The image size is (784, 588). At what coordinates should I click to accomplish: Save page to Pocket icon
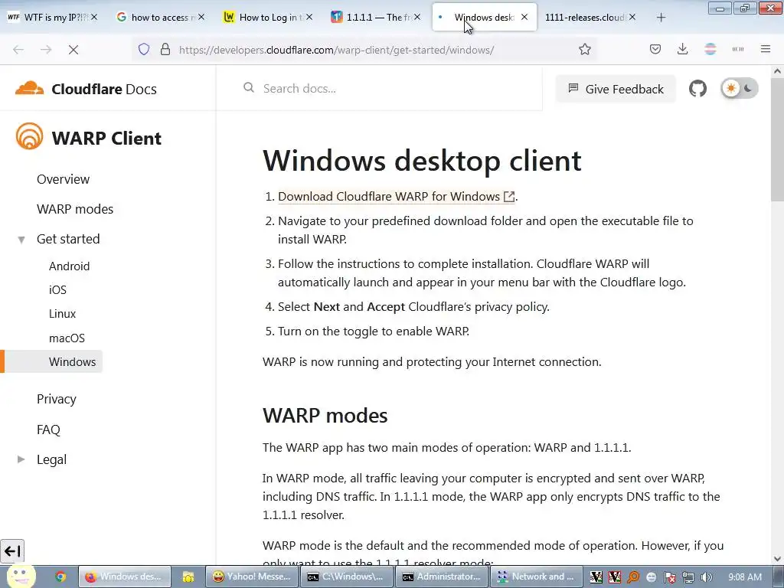coord(655,50)
